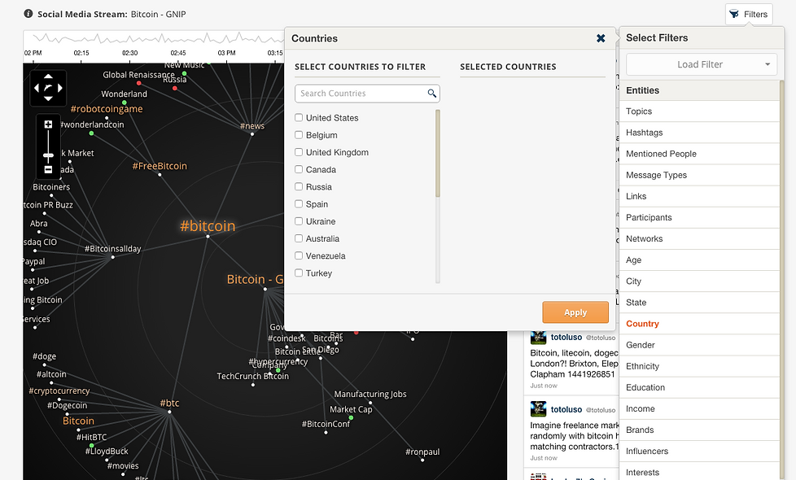Click the #Bitcoinsallday node
This screenshot has width=796, height=480.
pos(112,249)
